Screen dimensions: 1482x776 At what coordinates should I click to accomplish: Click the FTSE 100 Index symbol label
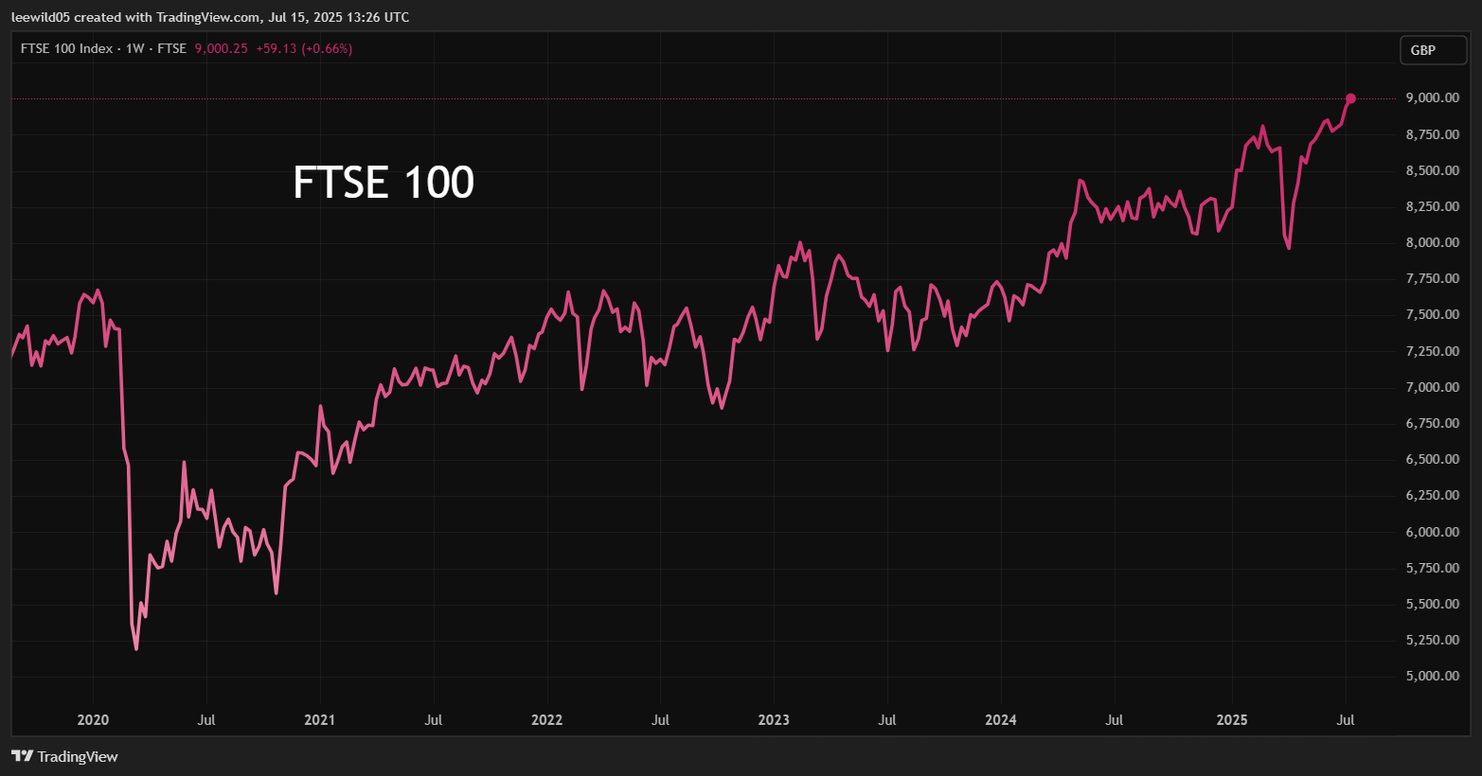click(x=66, y=48)
